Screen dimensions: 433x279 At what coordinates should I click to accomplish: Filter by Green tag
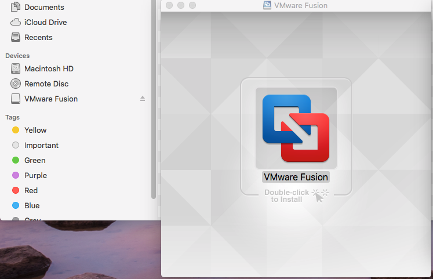click(x=35, y=160)
